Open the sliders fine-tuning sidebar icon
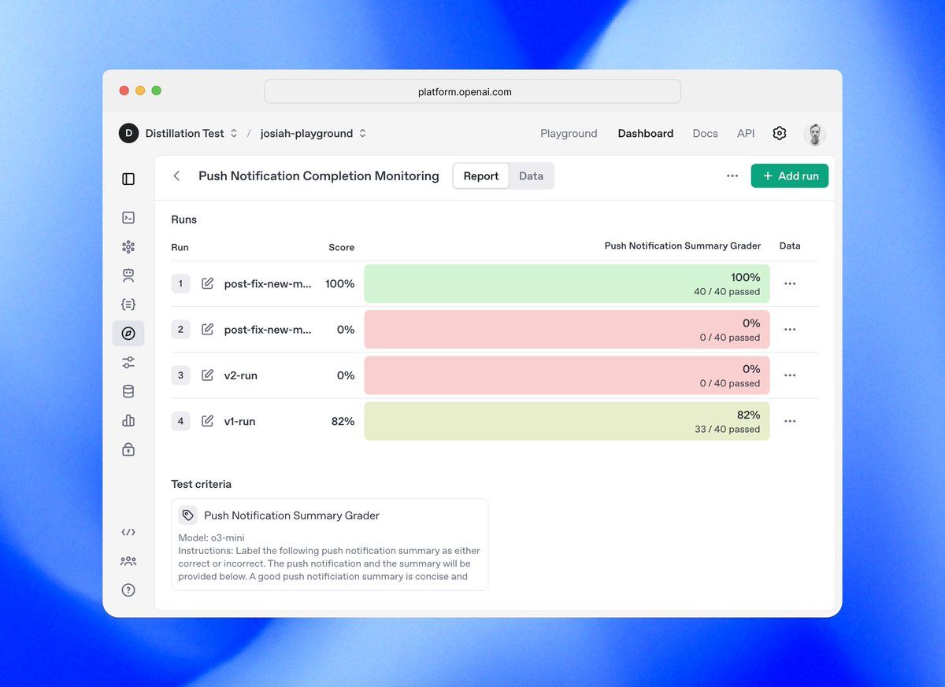Image resolution: width=945 pixels, height=687 pixels. 128,363
